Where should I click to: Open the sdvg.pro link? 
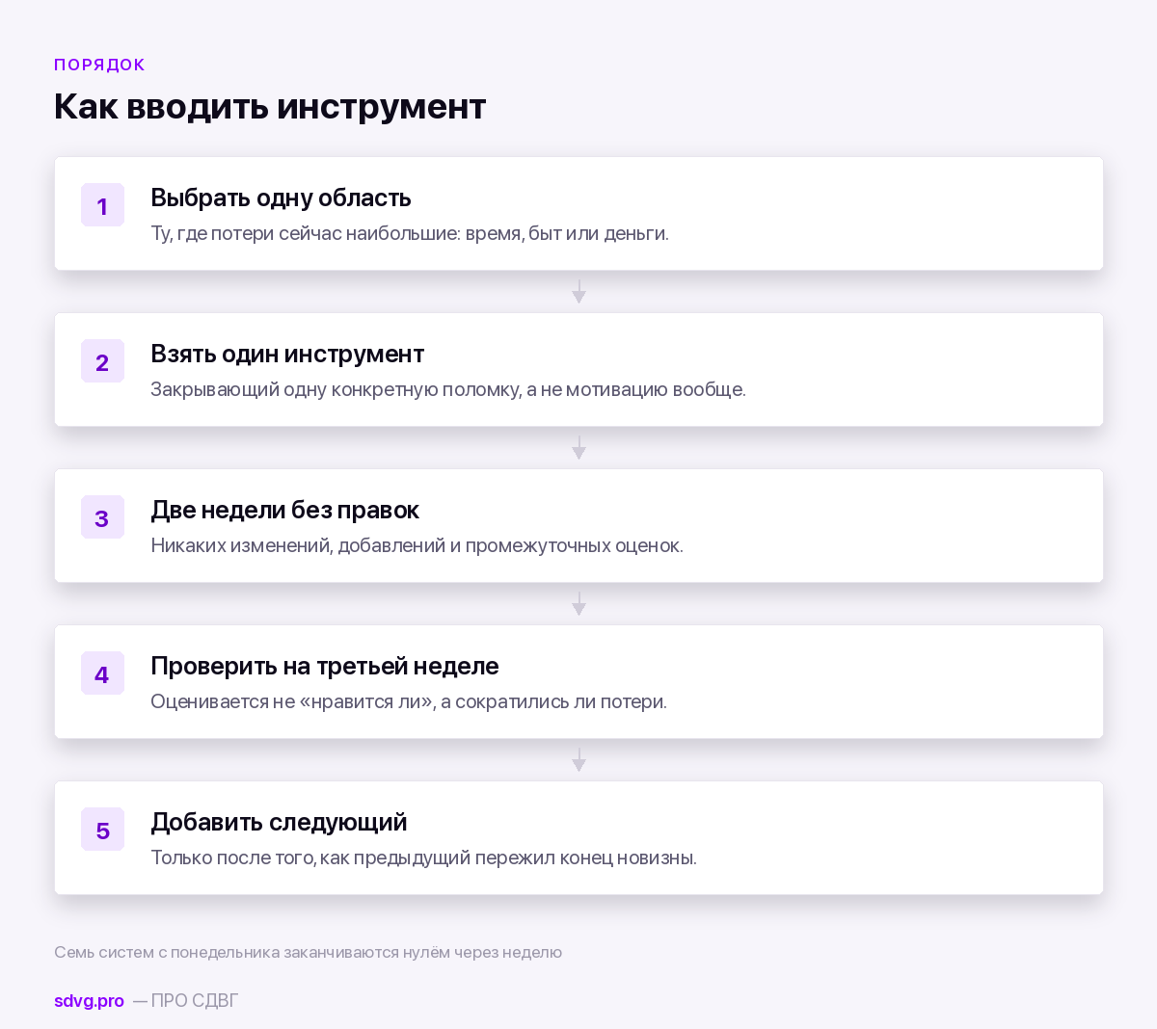point(89,1001)
